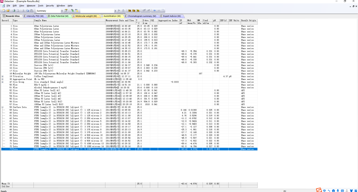Click the first yellow folder icon in the toolbar
The width and height of the screenshot is (358, 192).
(x=130, y=11)
